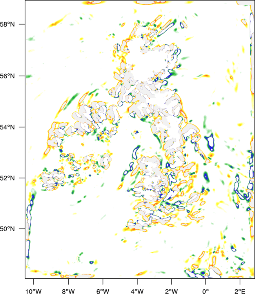This screenshot has width=255, height=294.
Task: Click the 52°N latitude label
Action: tap(7, 178)
